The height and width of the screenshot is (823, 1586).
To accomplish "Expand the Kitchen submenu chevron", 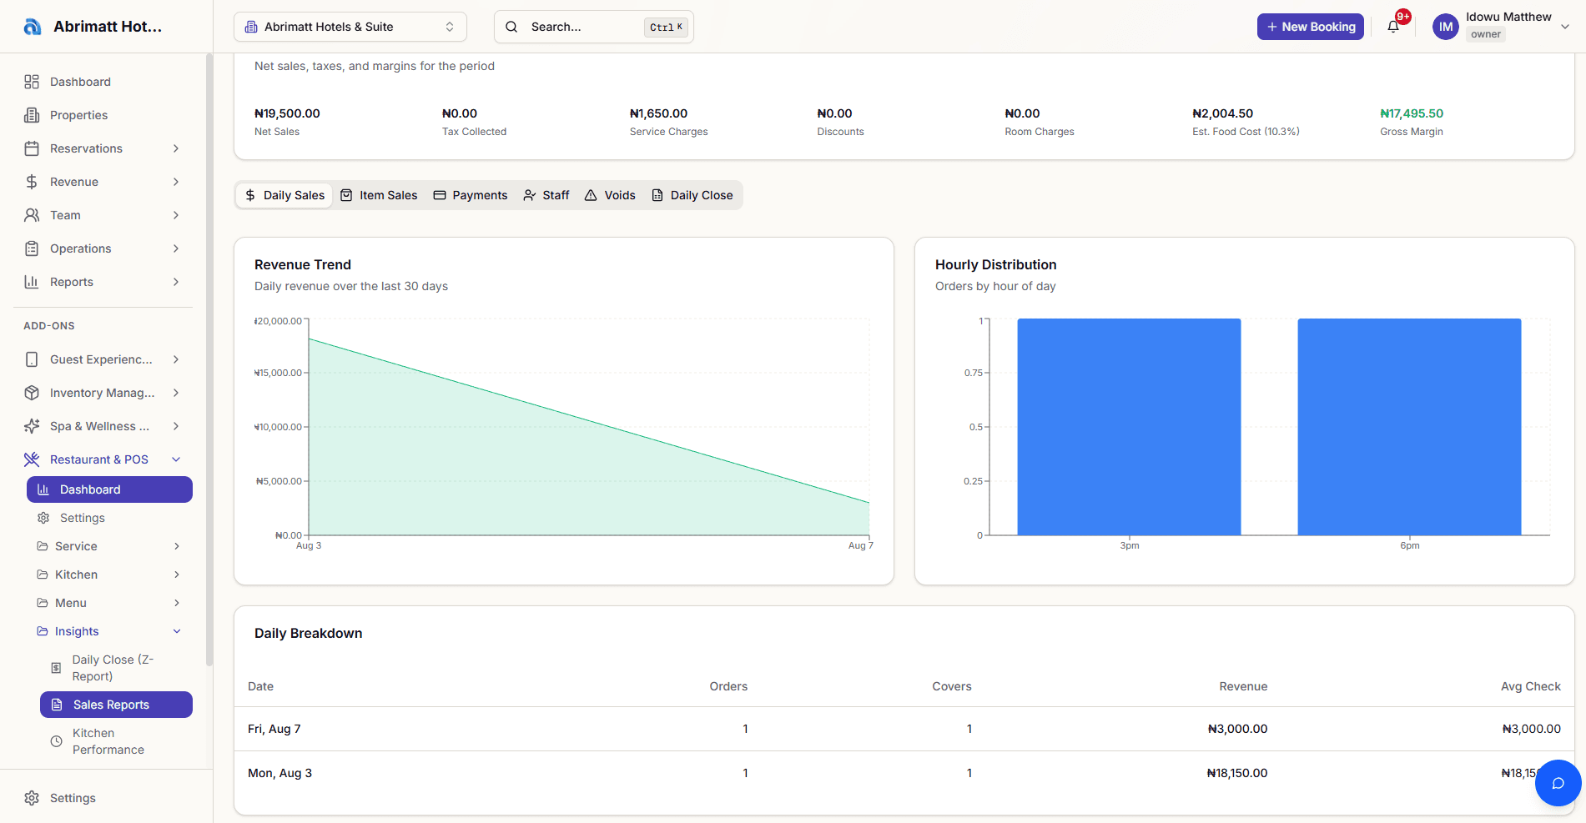I will pos(177,575).
